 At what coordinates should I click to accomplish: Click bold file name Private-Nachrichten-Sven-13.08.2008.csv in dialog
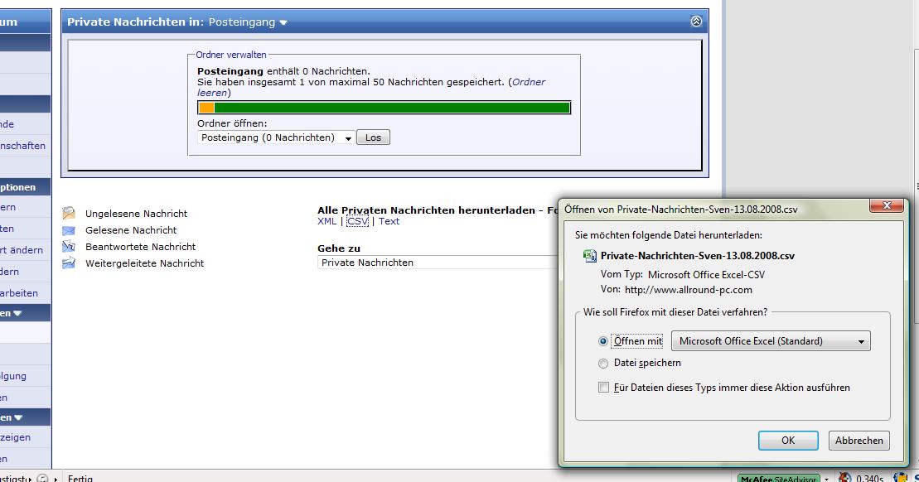698,256
